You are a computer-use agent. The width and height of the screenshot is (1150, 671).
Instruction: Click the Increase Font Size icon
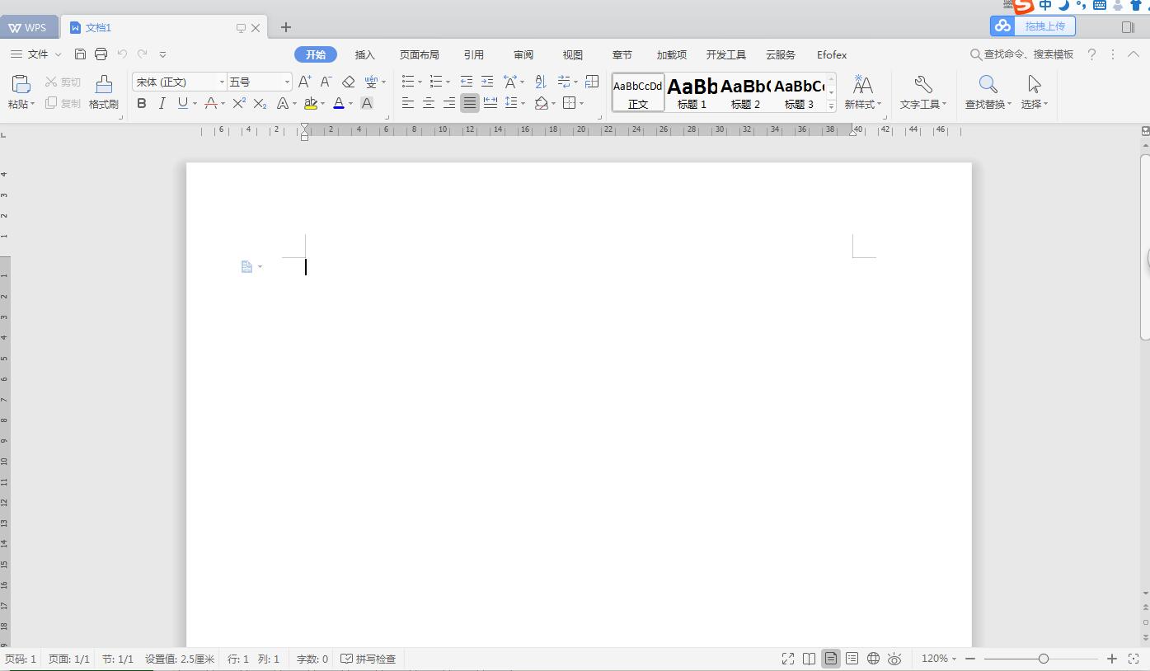pos(304,82)
